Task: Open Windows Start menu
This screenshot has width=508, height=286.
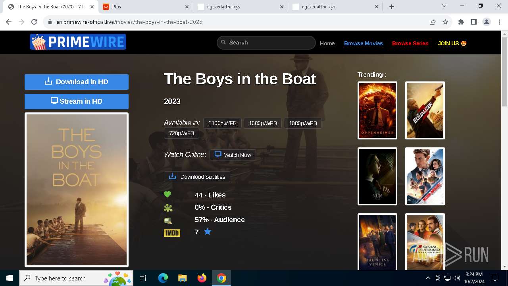Action: [x=10, y=278]
